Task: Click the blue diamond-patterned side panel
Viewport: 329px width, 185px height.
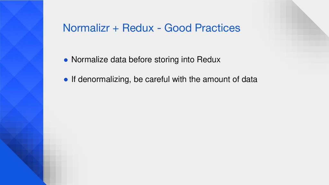Action: (x=22, y=69)
